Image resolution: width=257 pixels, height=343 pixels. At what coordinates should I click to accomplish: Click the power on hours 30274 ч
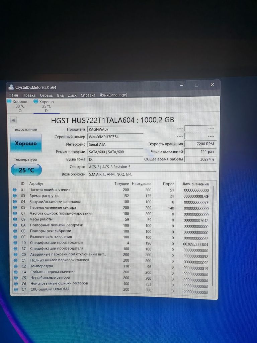(x=200, y=159)
